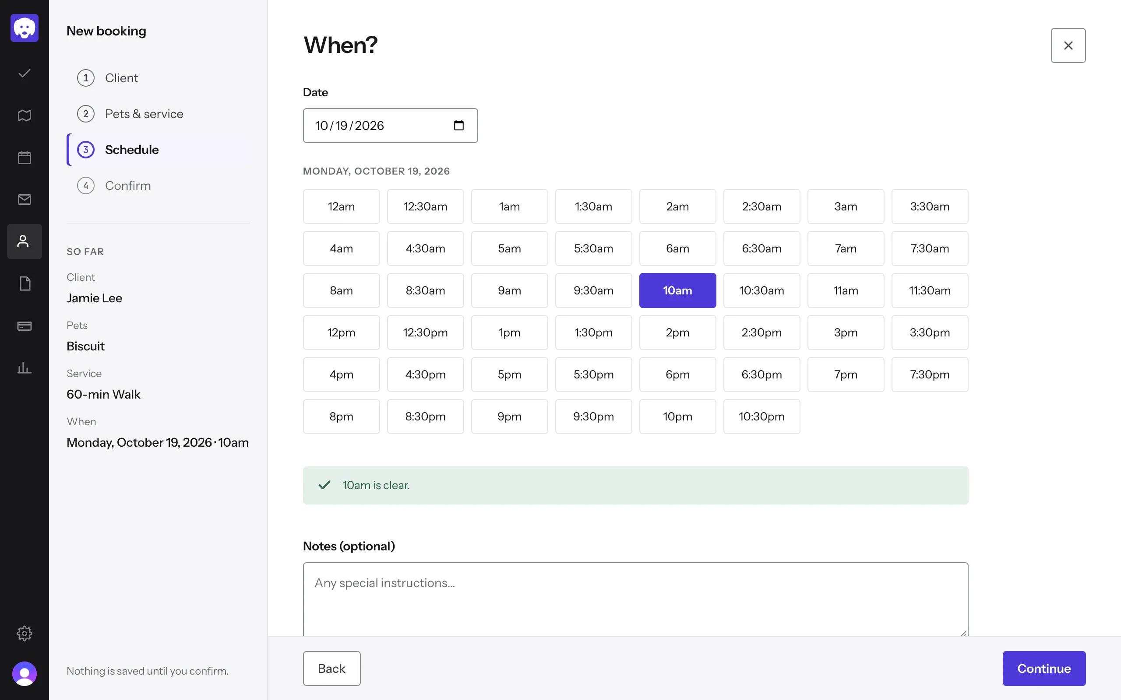
Task: Select the selected 10am time slot
Action: [678, 291]
